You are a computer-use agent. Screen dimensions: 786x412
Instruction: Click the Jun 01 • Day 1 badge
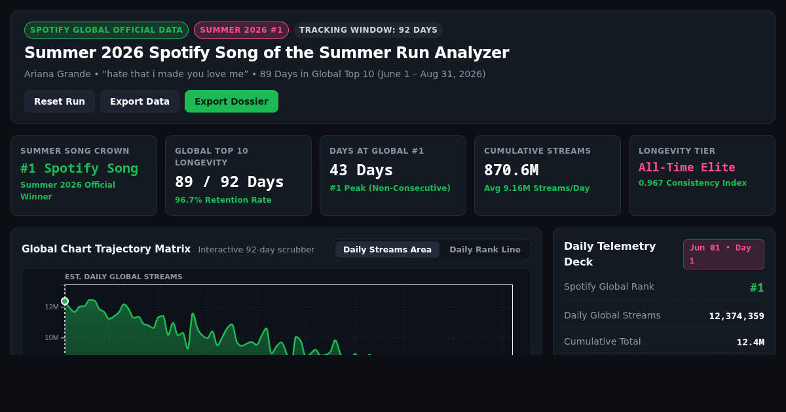pos(724,254)
